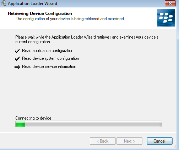Click the Application Loader Wizard title bar icon
This screenshot has width=179, height=150.
(x=4, y=3)
